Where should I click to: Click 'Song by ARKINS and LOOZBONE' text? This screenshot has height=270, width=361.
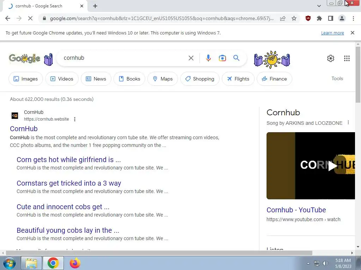(x=304, y=123)
